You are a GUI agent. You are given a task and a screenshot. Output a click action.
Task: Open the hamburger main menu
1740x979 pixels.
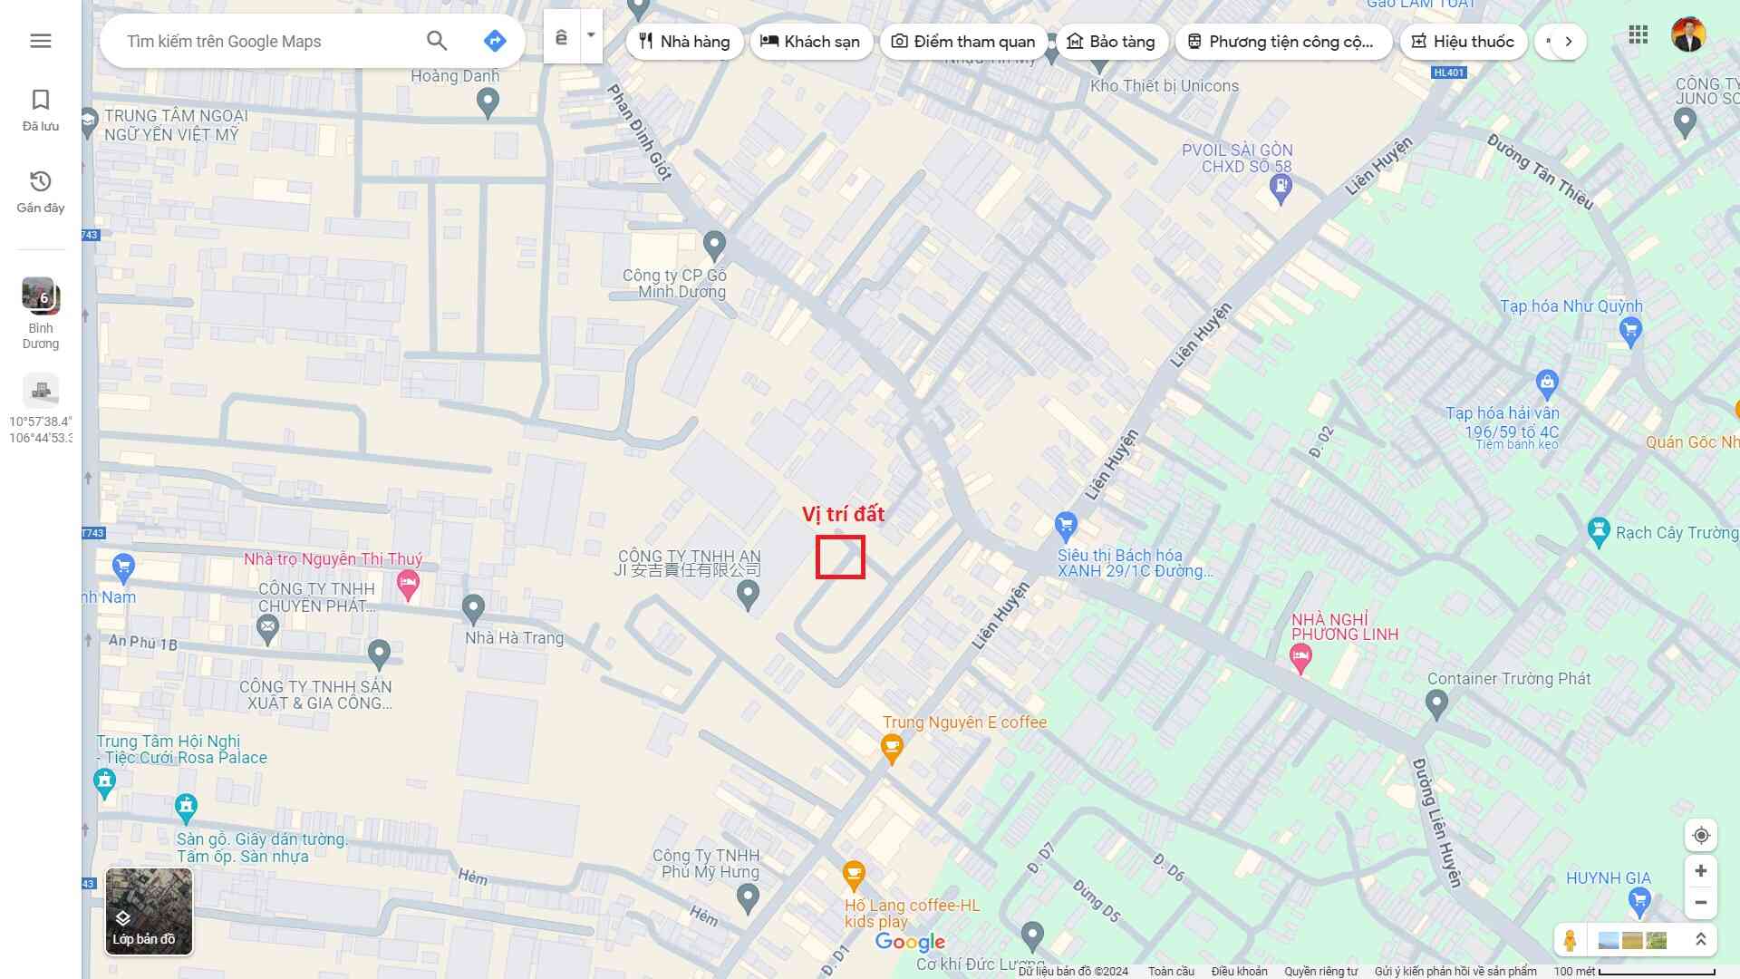click(x=40, y=41)
